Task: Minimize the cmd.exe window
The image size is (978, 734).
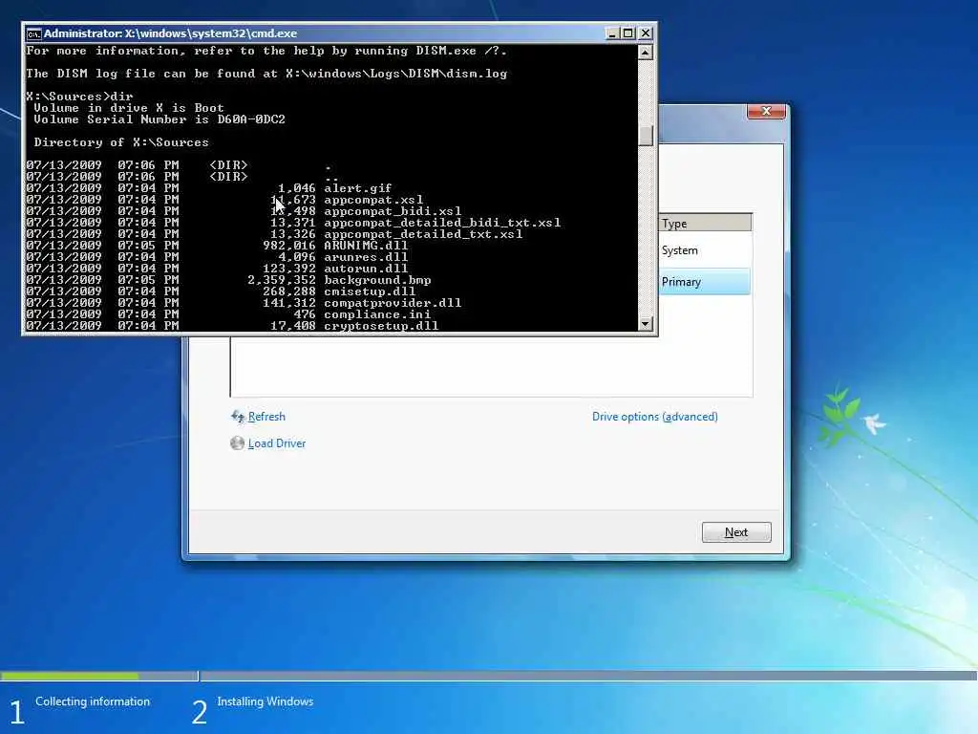Action: tap(612, 33)
